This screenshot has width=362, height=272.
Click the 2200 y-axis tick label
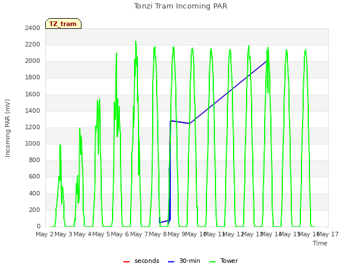click(x=33, y=44)
